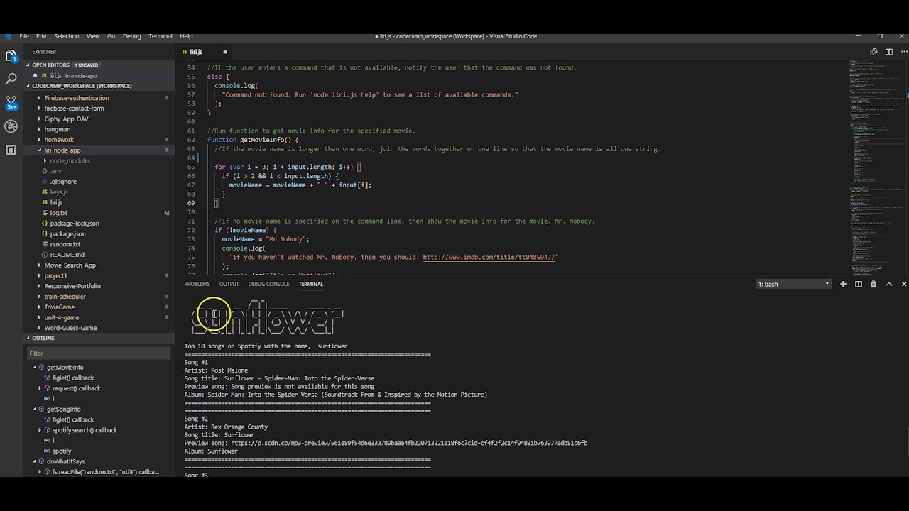The width and height of the screenshot is (909, 511).
Task: Collapse the liri-node-app folder
Action: pos(62,150)
